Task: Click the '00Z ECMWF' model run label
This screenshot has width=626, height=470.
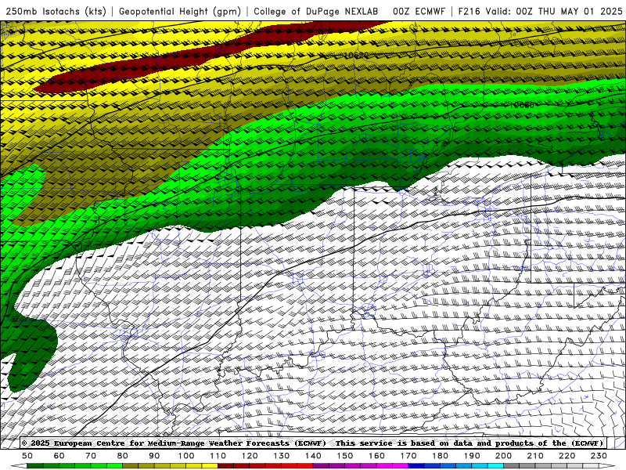Action: coord(419,11)
